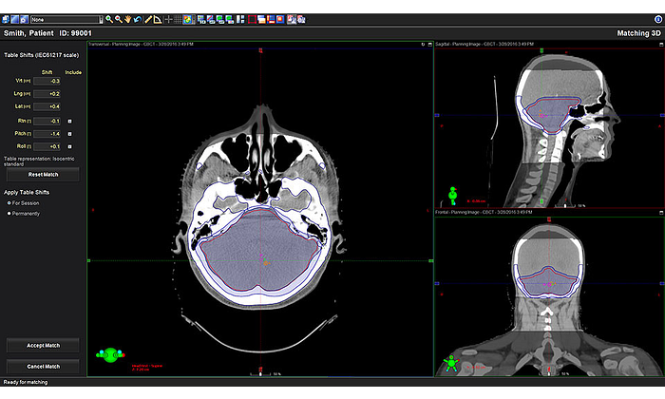
Task: Click the 'Apply Table Shifts' label
Action: 27,193
